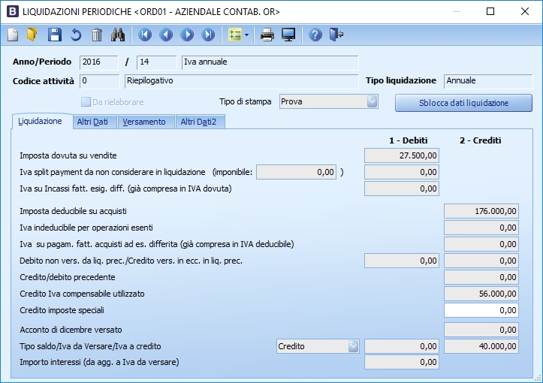Open record with folder icon
Image resolution: width=543 pixels, height=383 pixels.
click(32, 35)
